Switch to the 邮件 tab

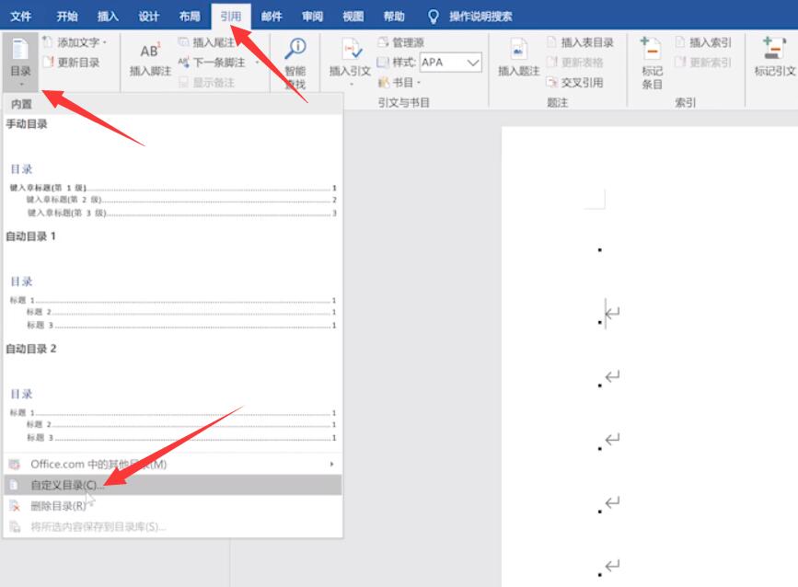(272, 17)
